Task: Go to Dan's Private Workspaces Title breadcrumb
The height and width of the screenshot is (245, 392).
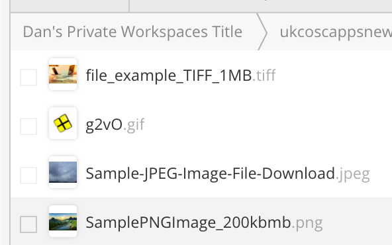Action: [132, 32]
